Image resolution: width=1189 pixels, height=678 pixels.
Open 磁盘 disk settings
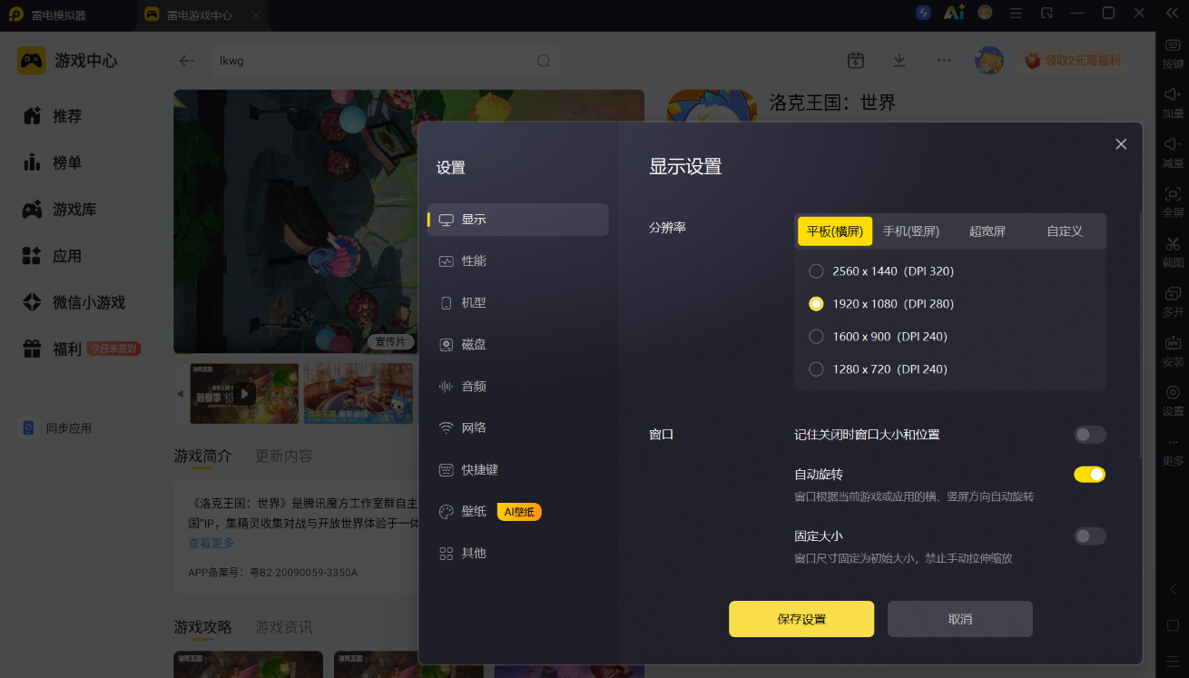[518, 345]
